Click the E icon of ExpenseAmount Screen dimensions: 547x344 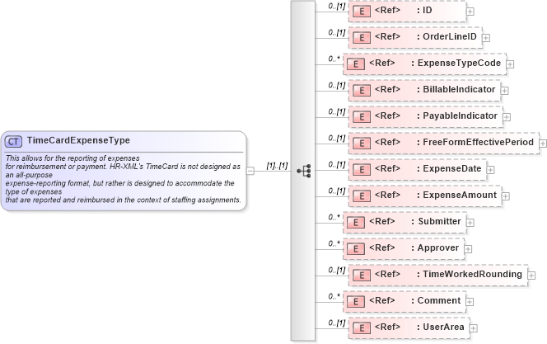point(362,196)
